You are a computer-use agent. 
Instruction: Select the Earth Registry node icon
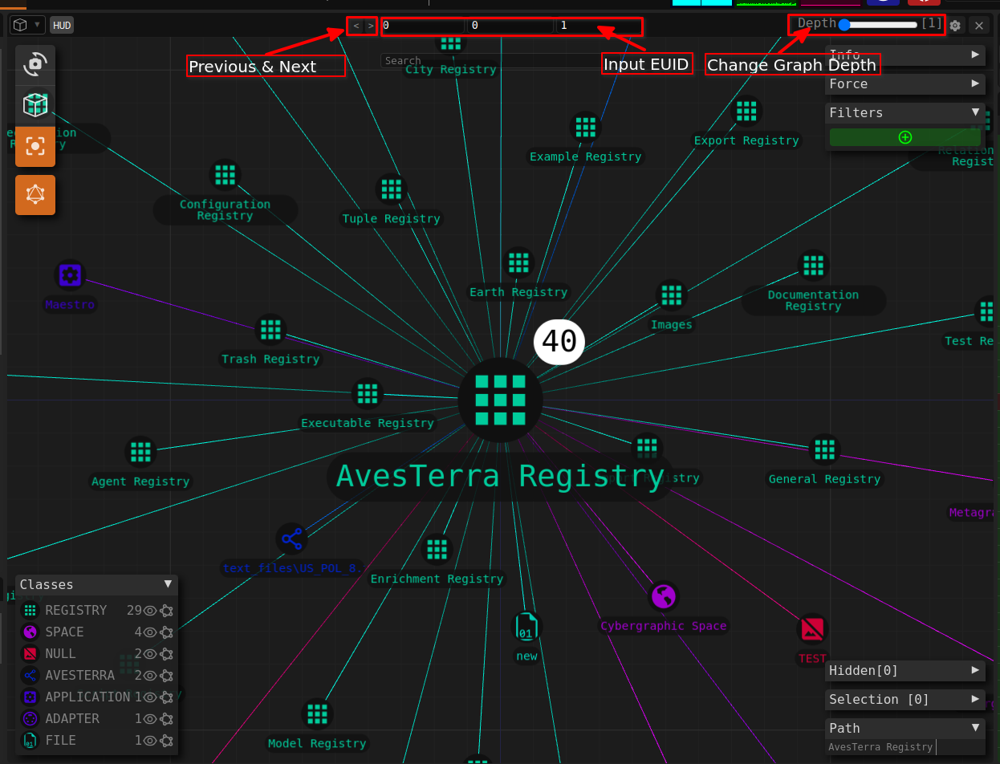coord(518,262)
